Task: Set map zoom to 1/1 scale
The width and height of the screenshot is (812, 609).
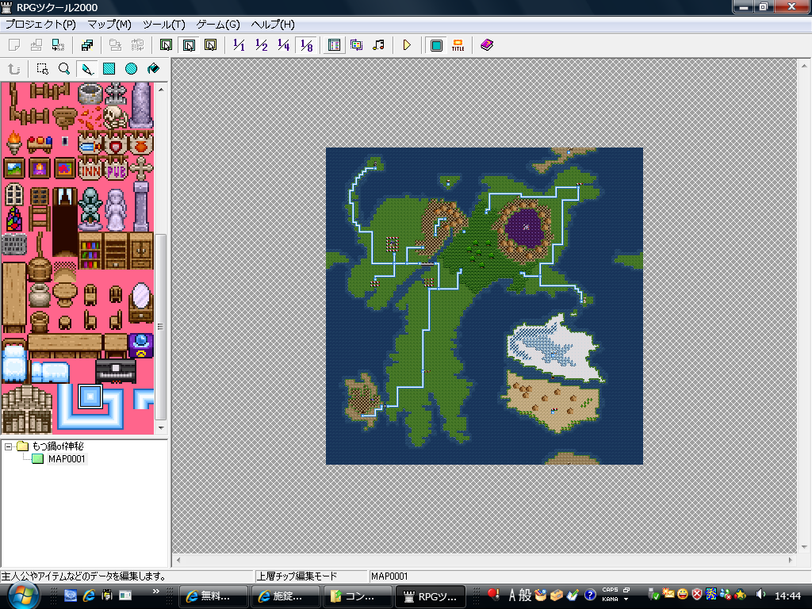Action: (x=239, y=45)
